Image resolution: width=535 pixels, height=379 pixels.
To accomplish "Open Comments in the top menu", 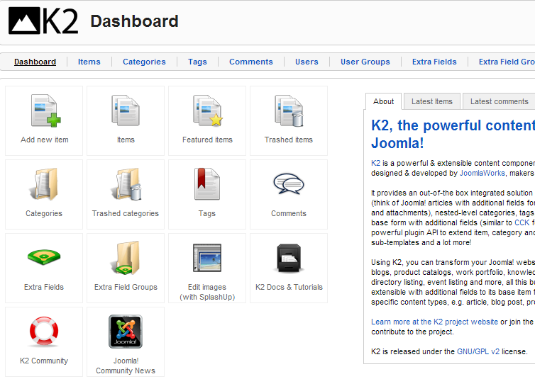I will tap(251, 62).
